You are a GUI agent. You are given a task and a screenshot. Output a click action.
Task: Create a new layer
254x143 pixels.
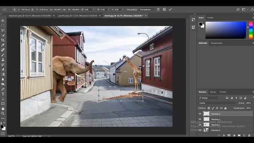(244, 135)
